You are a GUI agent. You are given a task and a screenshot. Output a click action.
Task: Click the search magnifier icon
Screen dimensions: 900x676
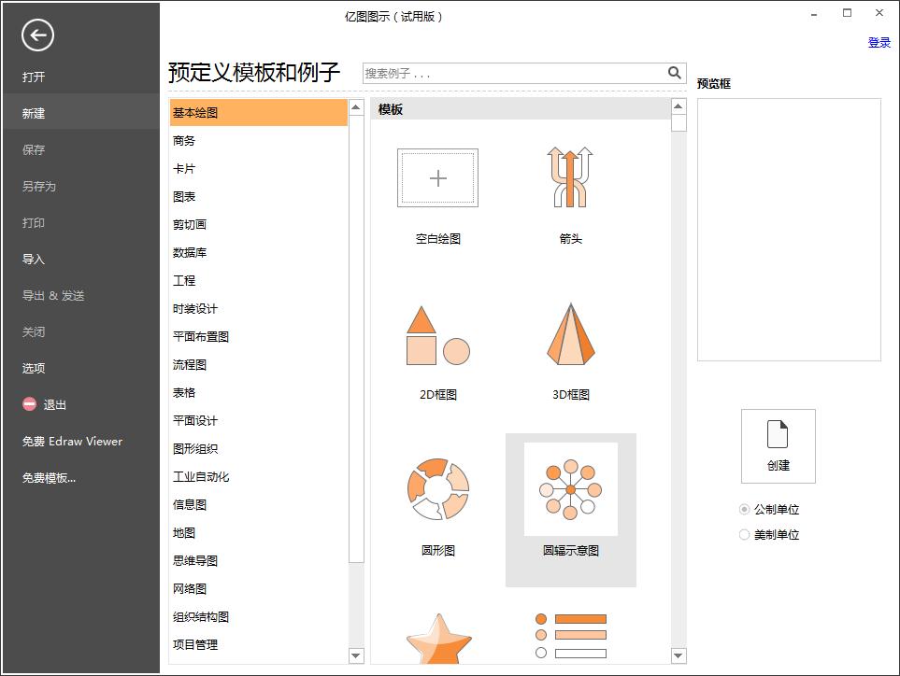674,72
